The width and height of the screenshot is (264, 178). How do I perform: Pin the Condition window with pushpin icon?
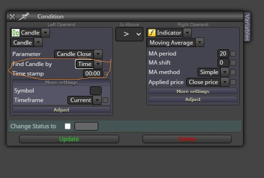[x=24, y=16]
